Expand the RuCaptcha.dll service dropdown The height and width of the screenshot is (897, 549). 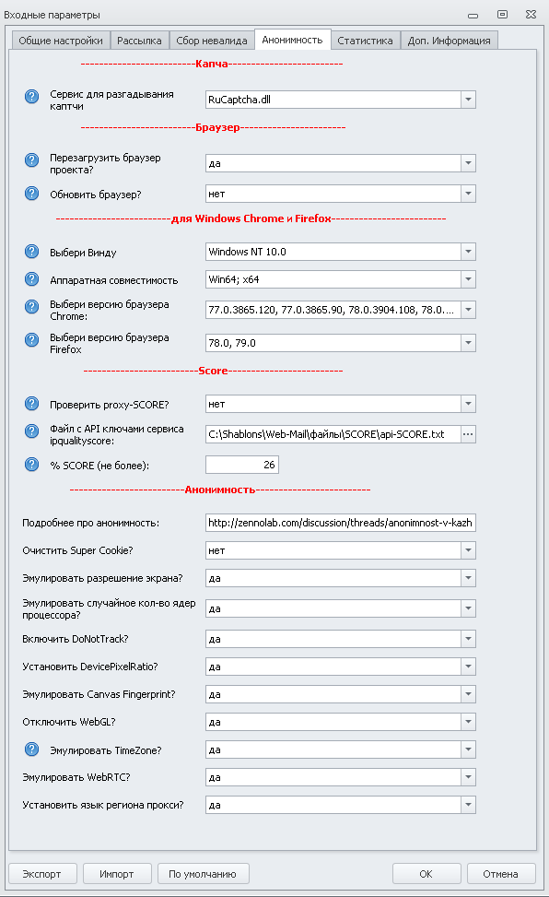click(468, 100)
